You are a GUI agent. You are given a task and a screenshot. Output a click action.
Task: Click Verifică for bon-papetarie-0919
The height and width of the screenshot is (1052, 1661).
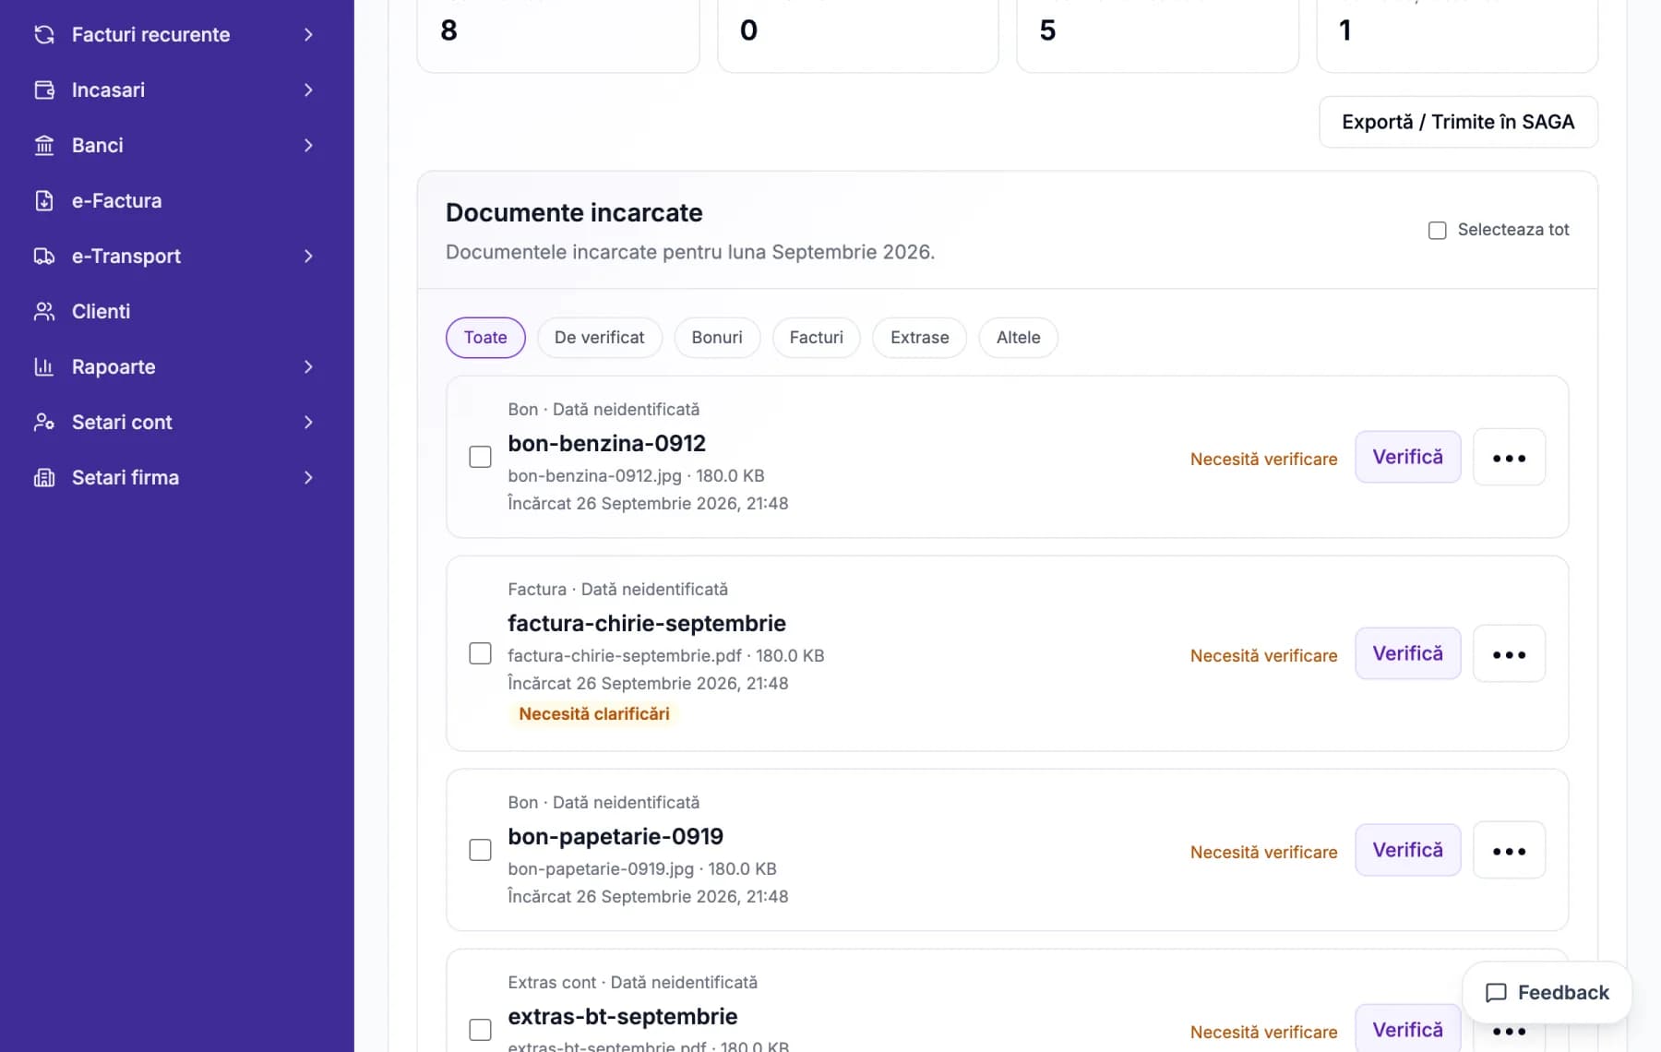tap(1407, 850)
